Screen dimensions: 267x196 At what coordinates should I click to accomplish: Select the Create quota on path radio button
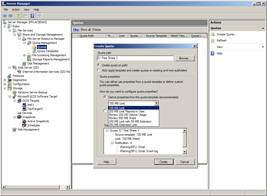click(x=99, y=65)
